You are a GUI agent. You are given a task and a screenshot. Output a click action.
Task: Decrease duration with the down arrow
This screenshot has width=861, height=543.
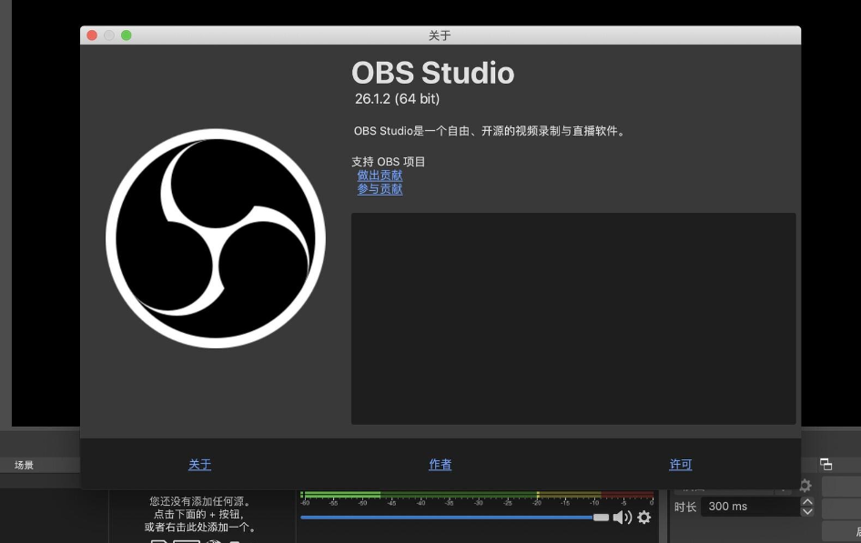[807, 512]
